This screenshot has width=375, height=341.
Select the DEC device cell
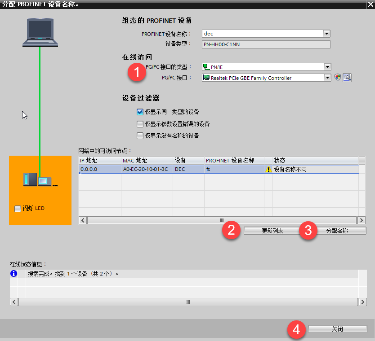point(188,170)
